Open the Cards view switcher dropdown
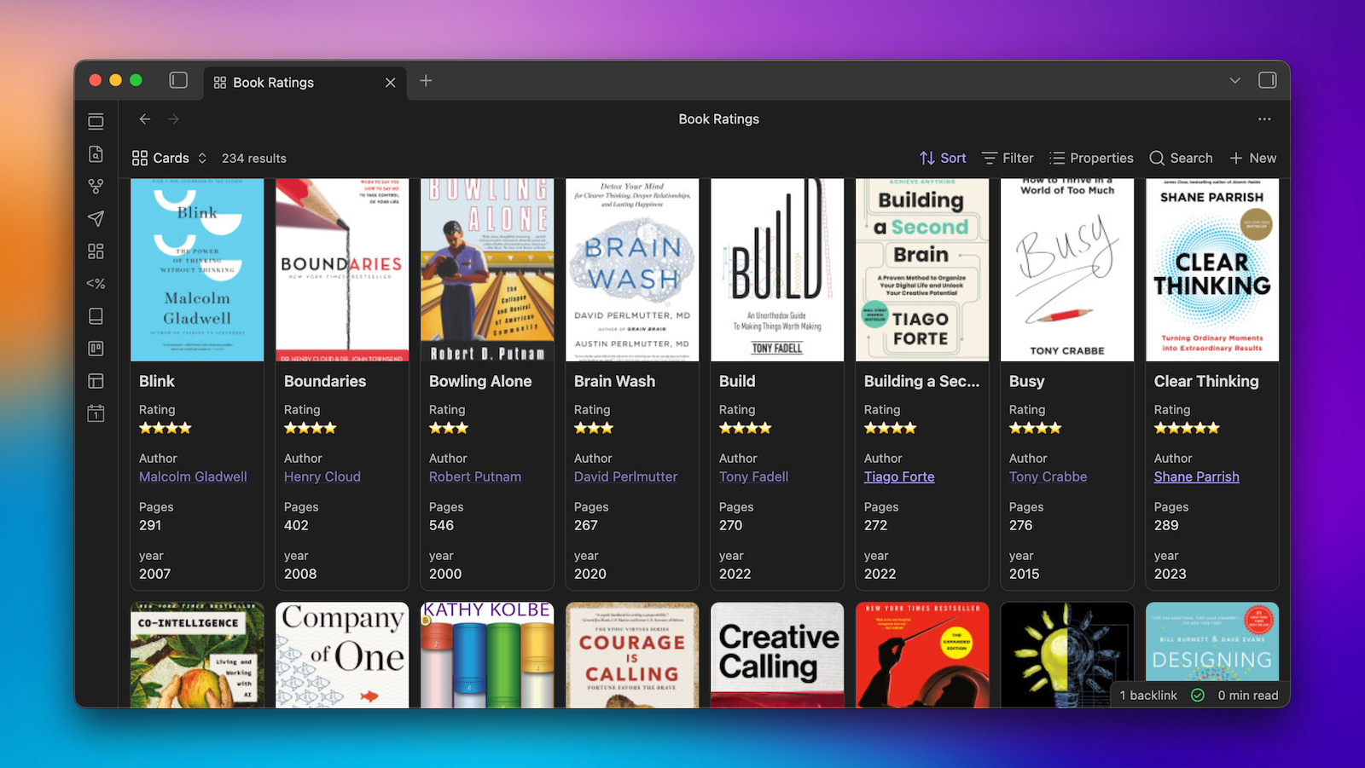This screenshot has width=1365, height=768. click(x=170, y=159)
